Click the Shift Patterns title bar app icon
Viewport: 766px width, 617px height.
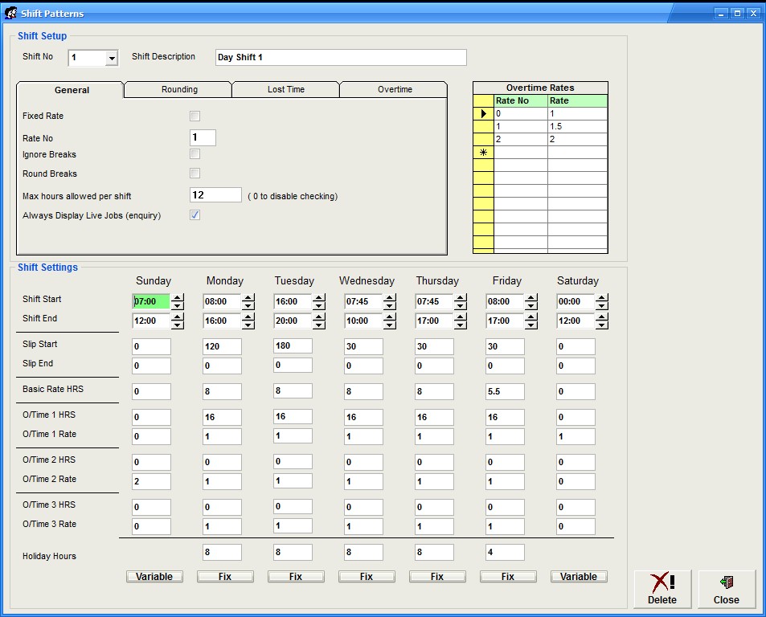coord(10,13)
